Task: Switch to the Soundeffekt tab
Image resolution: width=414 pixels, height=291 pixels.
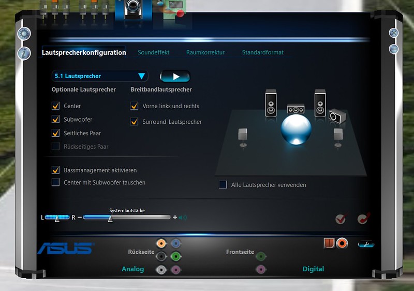Action: click(153, 52)
